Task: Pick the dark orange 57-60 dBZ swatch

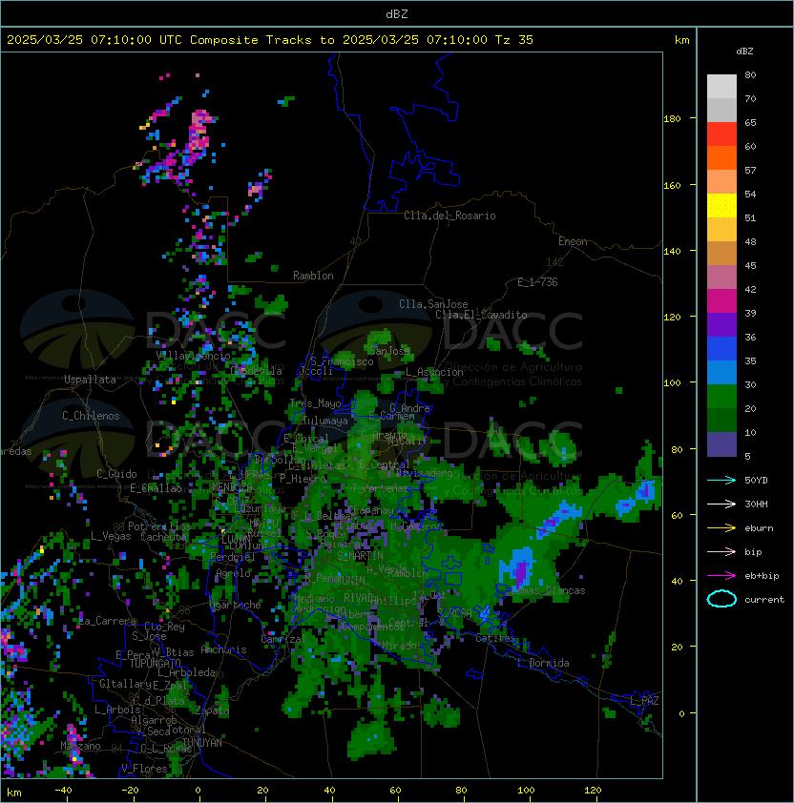Action: click(x=721, y=157)
